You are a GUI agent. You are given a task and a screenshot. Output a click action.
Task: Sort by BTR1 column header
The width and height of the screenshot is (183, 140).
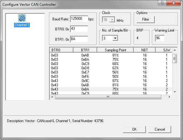85,50
